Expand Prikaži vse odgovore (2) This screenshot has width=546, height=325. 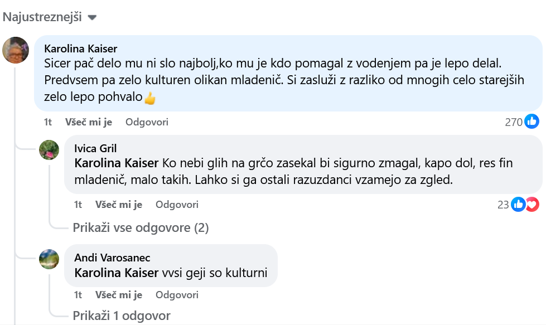click(x=141, y=227)
